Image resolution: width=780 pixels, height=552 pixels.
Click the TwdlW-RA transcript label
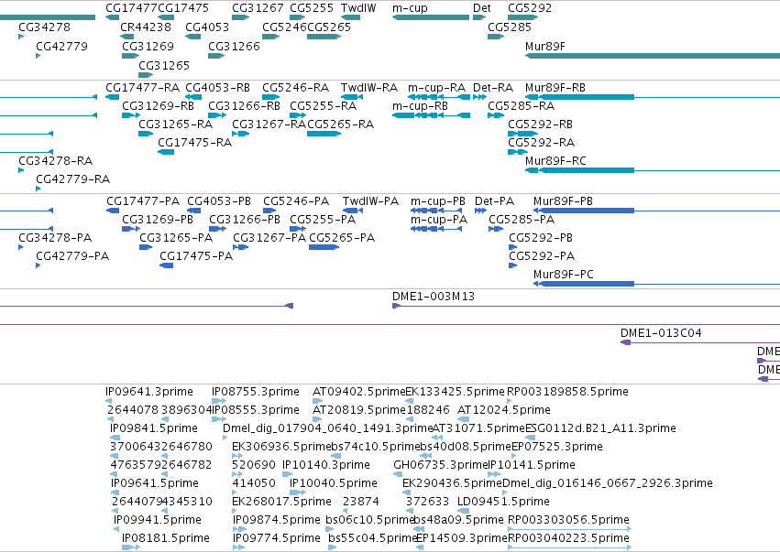point(369,88)
